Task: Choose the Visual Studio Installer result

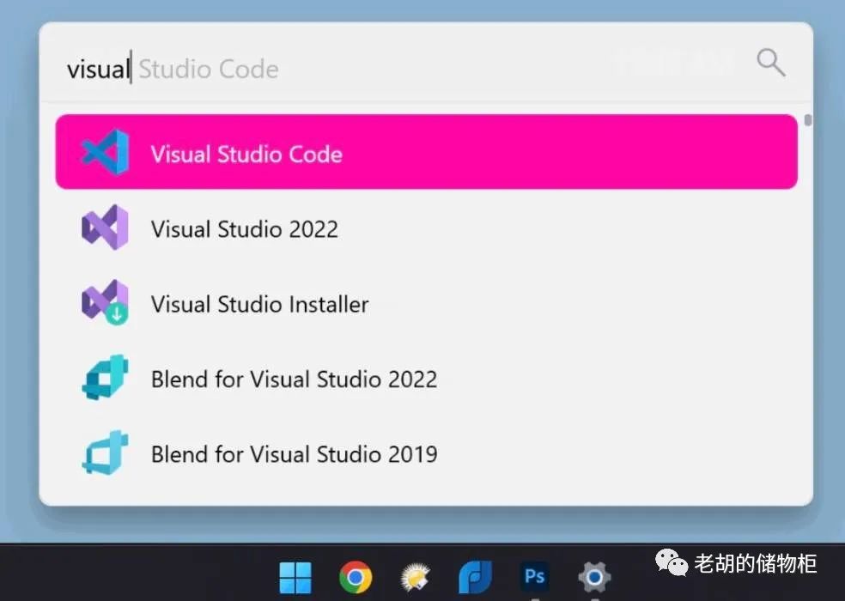Action: coord(426,302)
